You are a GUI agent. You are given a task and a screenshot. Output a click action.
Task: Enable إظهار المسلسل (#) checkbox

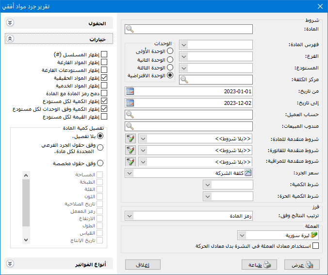coord(104,54)
